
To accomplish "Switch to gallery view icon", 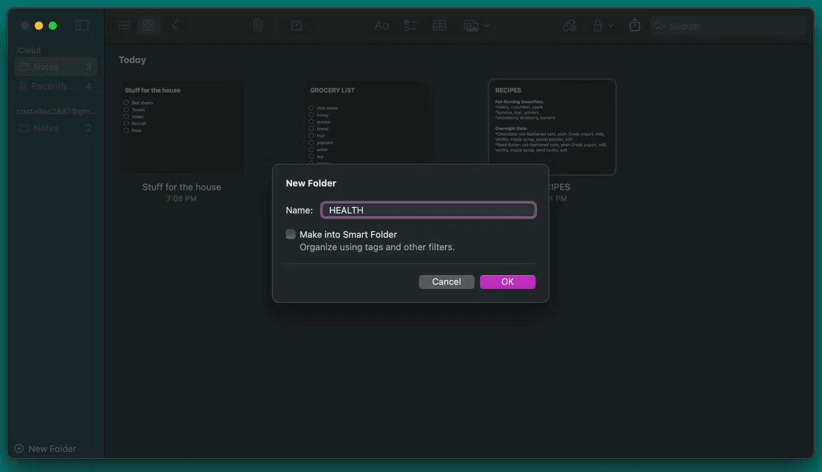I will point(149,25).
